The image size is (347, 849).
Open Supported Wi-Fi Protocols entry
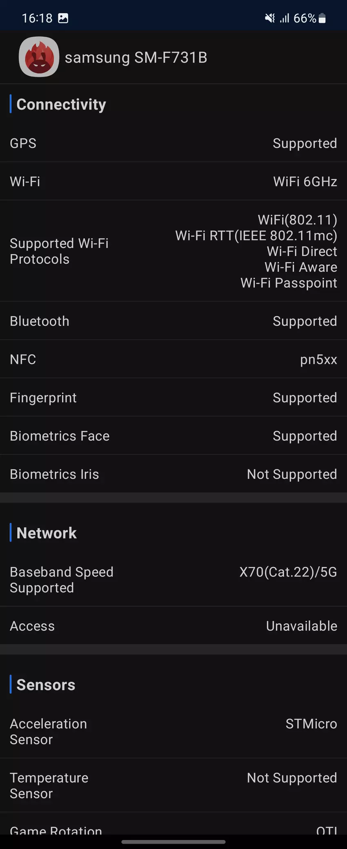click(x=173, y=251)
